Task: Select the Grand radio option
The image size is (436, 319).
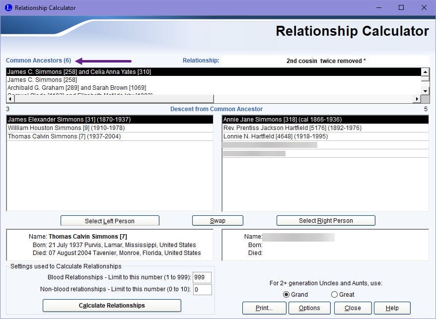Action: click(286, 294)
